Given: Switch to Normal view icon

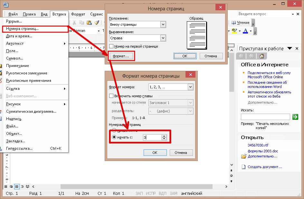Looking at the screenshot, I should click(6, 186).
